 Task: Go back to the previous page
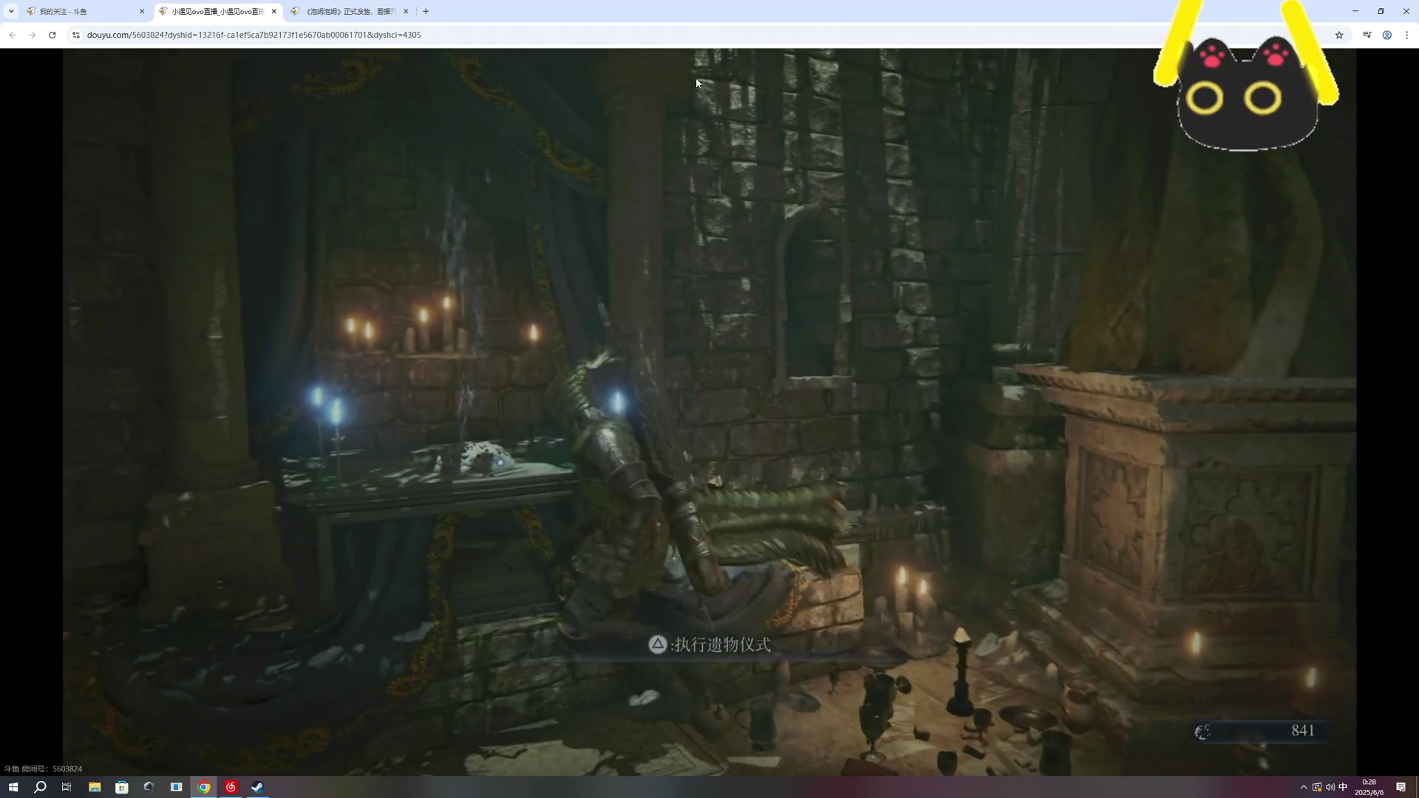13,35
